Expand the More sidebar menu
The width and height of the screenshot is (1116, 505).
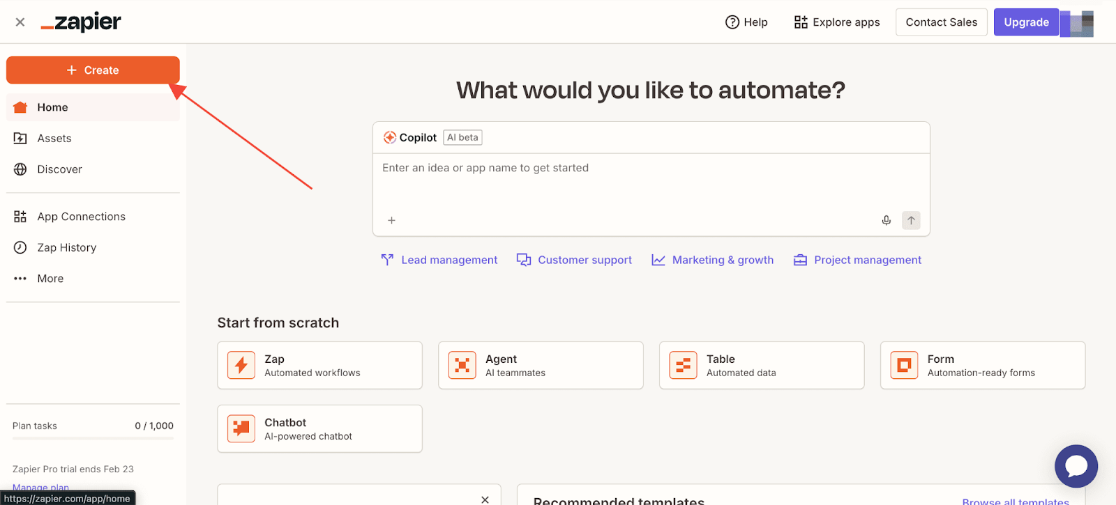[50, 279]
